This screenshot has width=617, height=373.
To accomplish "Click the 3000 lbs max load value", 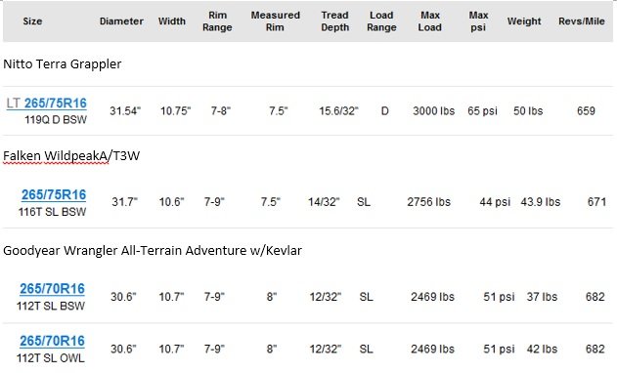I will point(433,111).
